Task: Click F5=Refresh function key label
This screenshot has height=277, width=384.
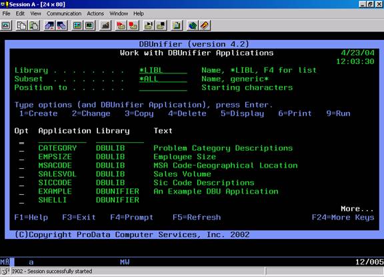Action: click(x=197, y=218)
